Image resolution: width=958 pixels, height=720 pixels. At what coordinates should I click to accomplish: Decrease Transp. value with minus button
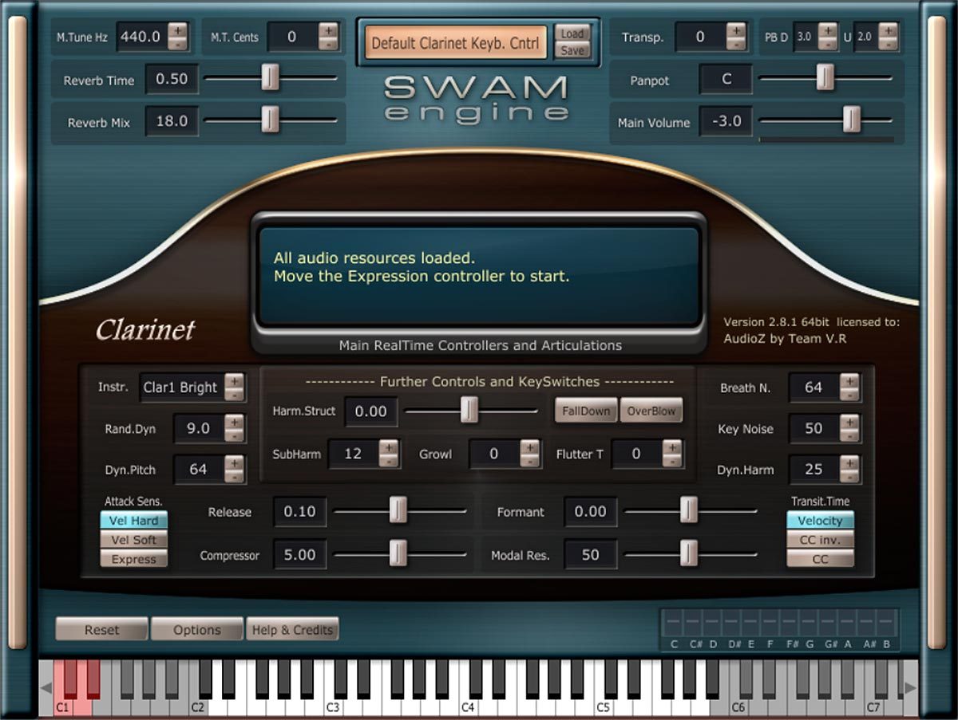[x=736, y=43]
